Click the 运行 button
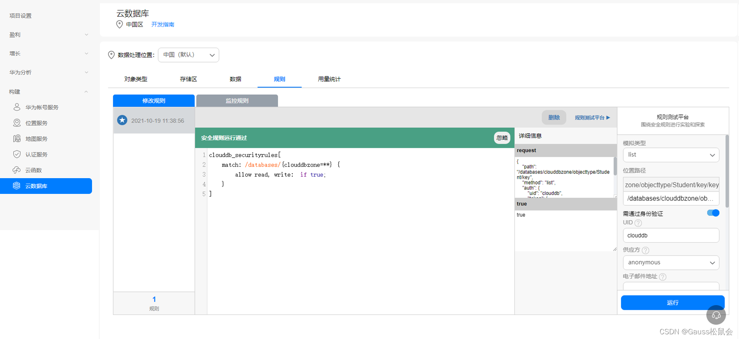 tap(673, 303)
